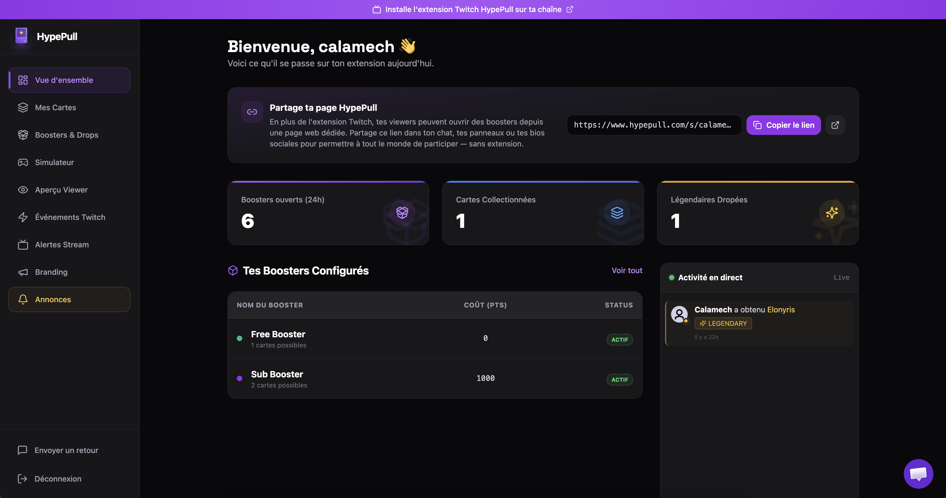This screenshot has width=946, height=498.
Task: Click '2 cartes possibles' text
Action: point(279,385)
